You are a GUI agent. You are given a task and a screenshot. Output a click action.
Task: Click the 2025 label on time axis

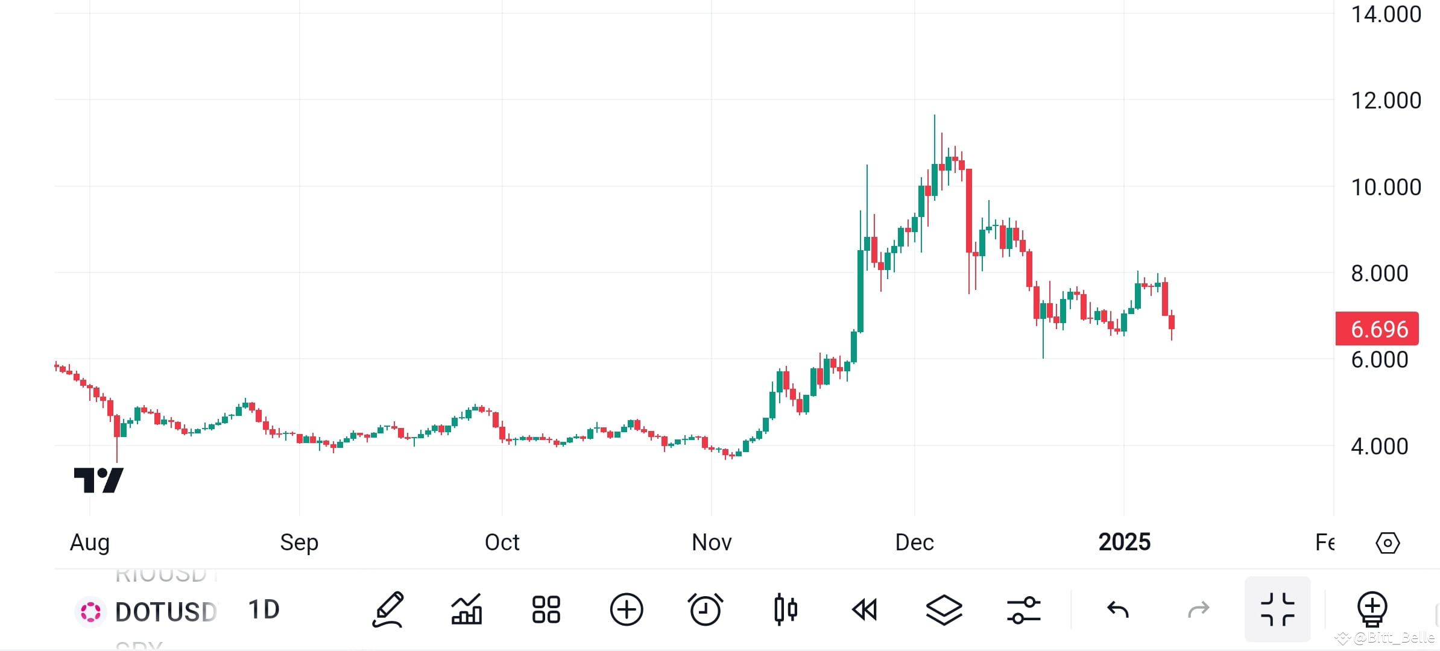coord(1124,542)
